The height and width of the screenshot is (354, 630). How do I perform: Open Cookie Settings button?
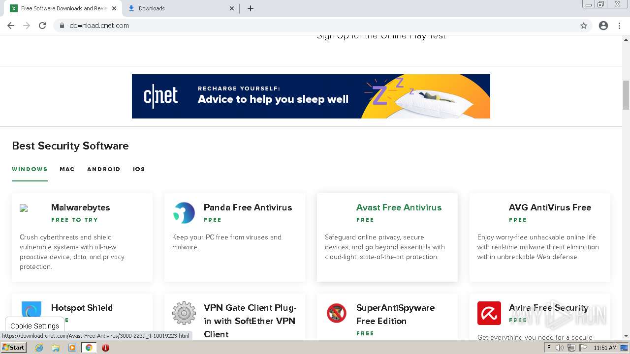coord(34,325)
